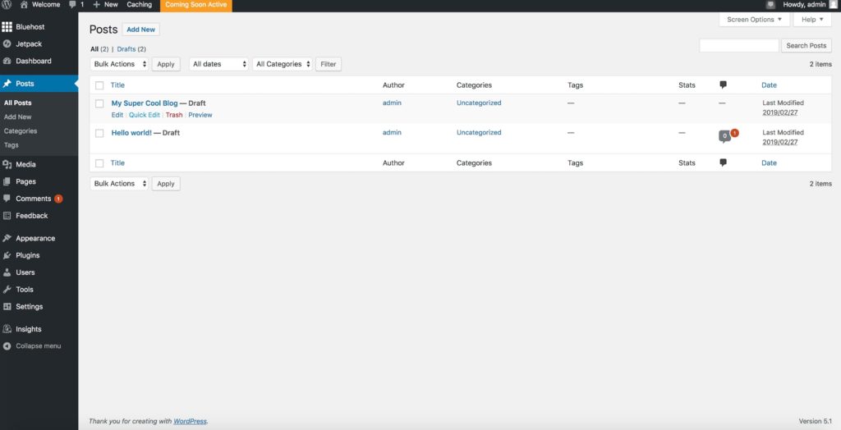841x430 pixels.
Task: Open the All dates dropdown
Action: [x=218, y=64]
